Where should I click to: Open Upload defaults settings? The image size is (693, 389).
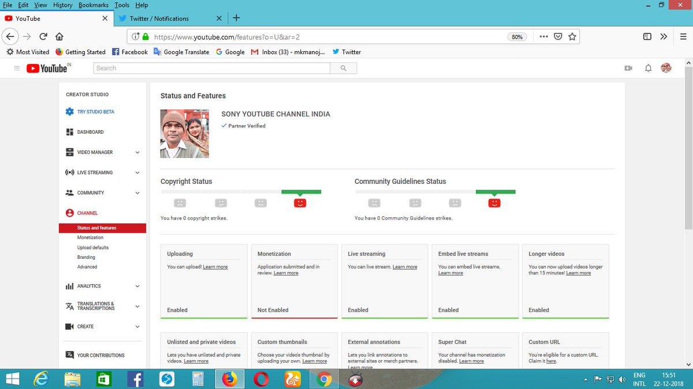point(93,247)
